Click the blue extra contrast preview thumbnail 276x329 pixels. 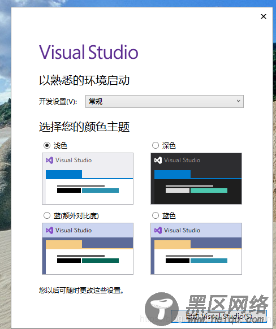click(88, 249)
